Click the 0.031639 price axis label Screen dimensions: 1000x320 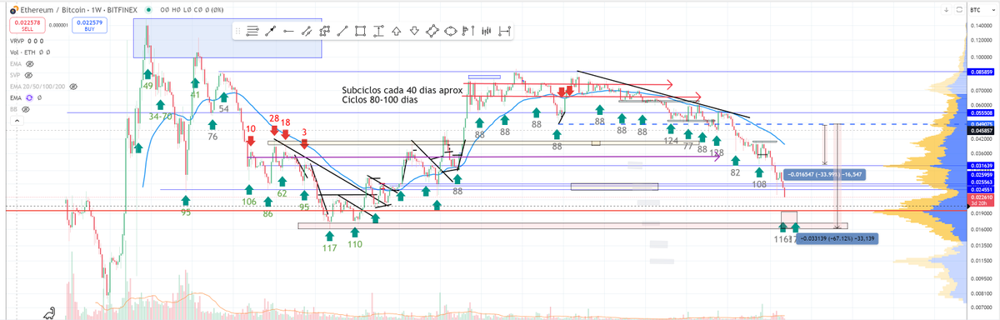click(982, 167)
